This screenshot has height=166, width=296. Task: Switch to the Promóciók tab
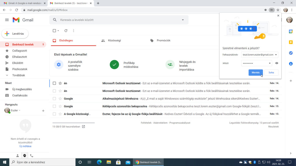click(x=171, y=40)
